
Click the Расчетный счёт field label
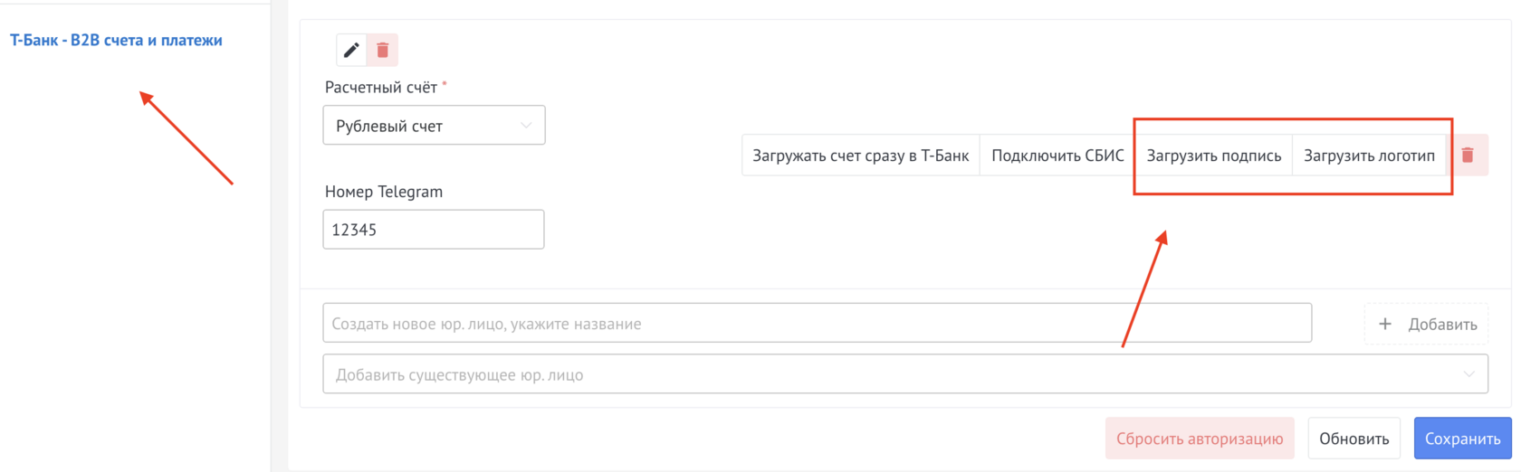[x=381, y=88]
